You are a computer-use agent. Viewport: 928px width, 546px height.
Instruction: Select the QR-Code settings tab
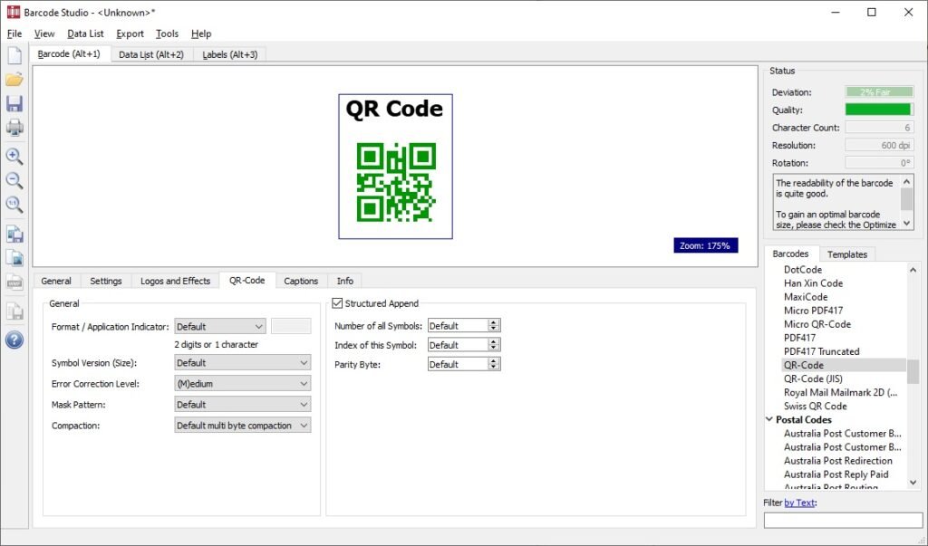coord(246,281)
